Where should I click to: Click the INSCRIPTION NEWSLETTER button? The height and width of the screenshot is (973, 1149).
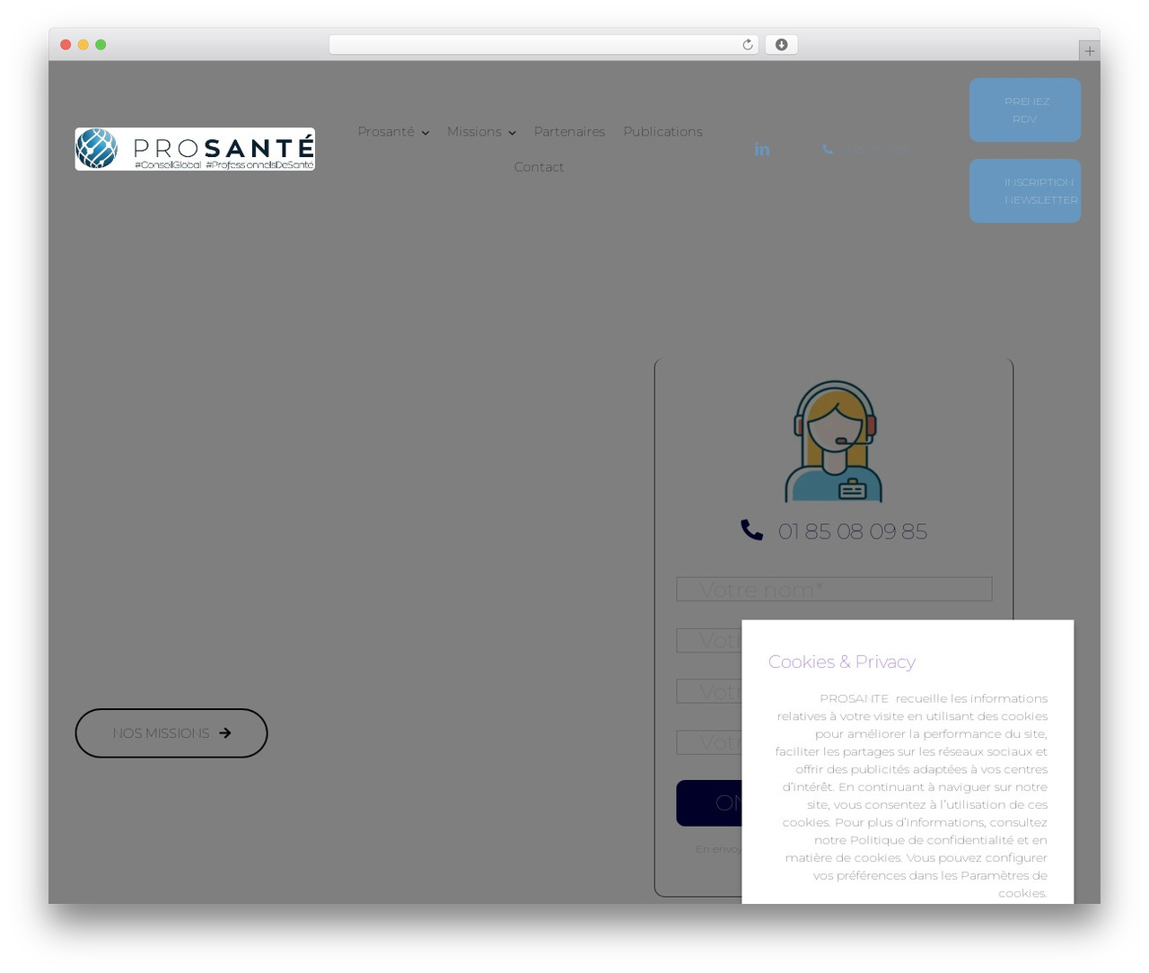coord(1025,190)
